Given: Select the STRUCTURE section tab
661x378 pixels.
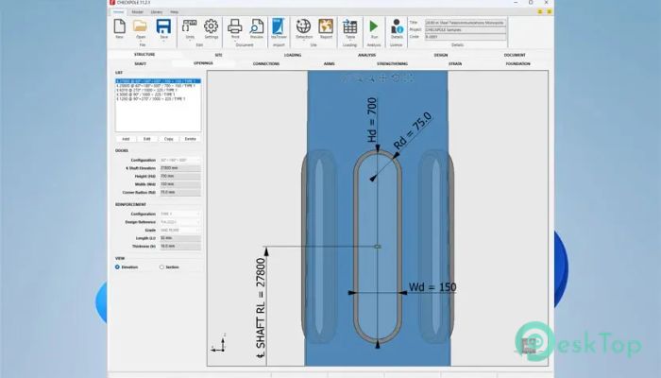Looking at the screenshot, I should [x=144, y=55].
